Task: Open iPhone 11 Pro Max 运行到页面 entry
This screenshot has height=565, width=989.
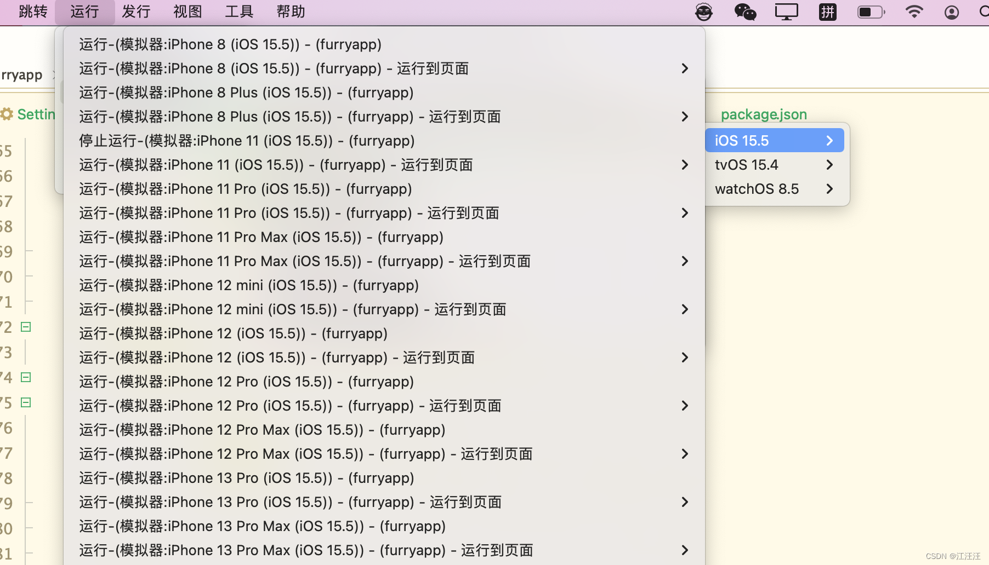Action: pyautogui.click(x=384, y=261)
